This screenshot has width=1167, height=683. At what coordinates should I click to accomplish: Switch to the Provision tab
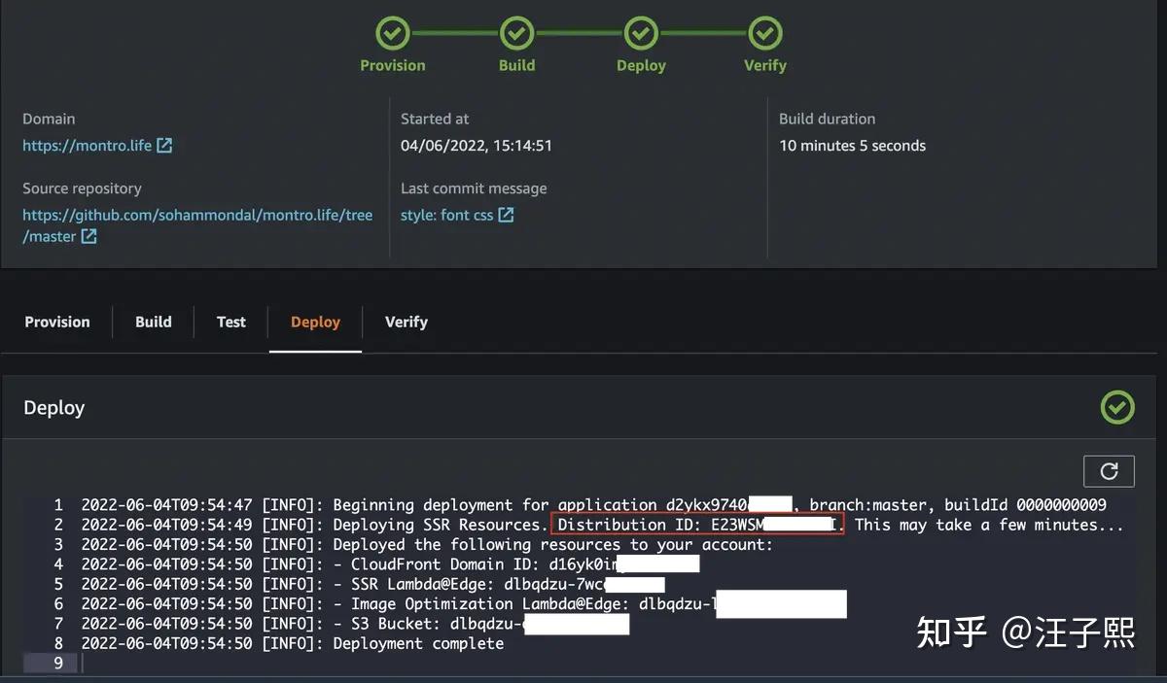[56, 322]
